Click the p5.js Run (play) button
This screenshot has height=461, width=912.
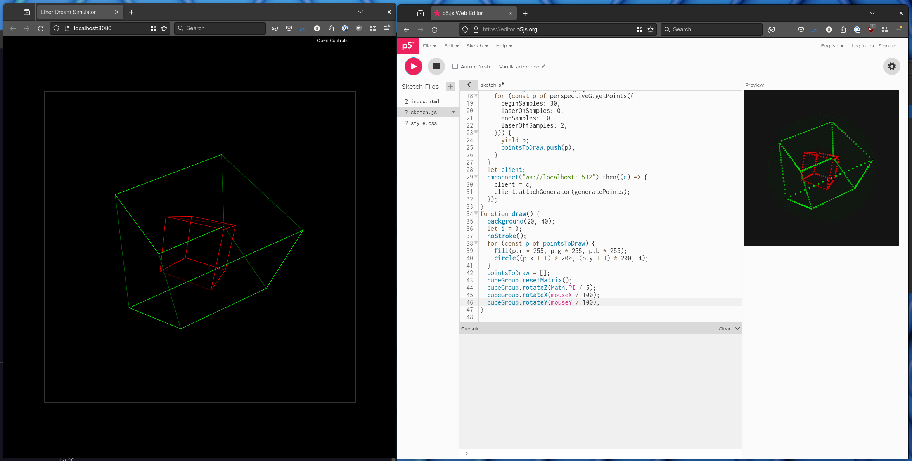413,66
